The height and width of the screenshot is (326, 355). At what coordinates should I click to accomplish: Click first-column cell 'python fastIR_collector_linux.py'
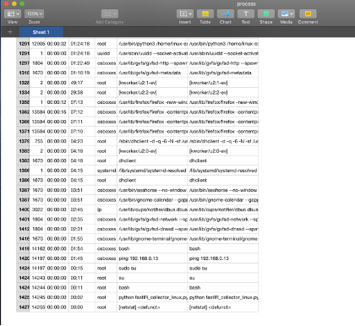(x=152, y=297)
